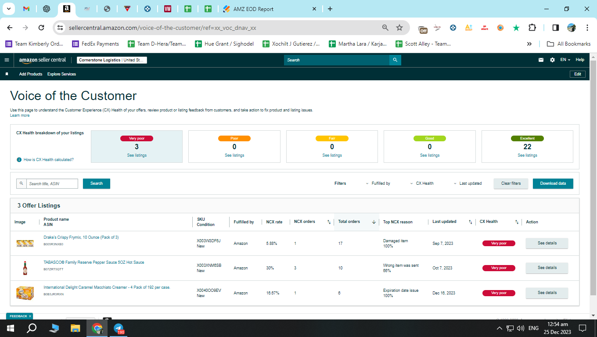Sort the table by CX Health column arrows
The image size is (597, 337).
[517, 222]
